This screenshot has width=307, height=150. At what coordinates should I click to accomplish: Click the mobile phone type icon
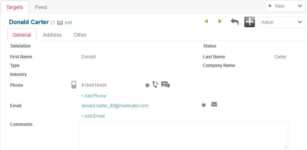pyautogui.click(x=74, y=85)
